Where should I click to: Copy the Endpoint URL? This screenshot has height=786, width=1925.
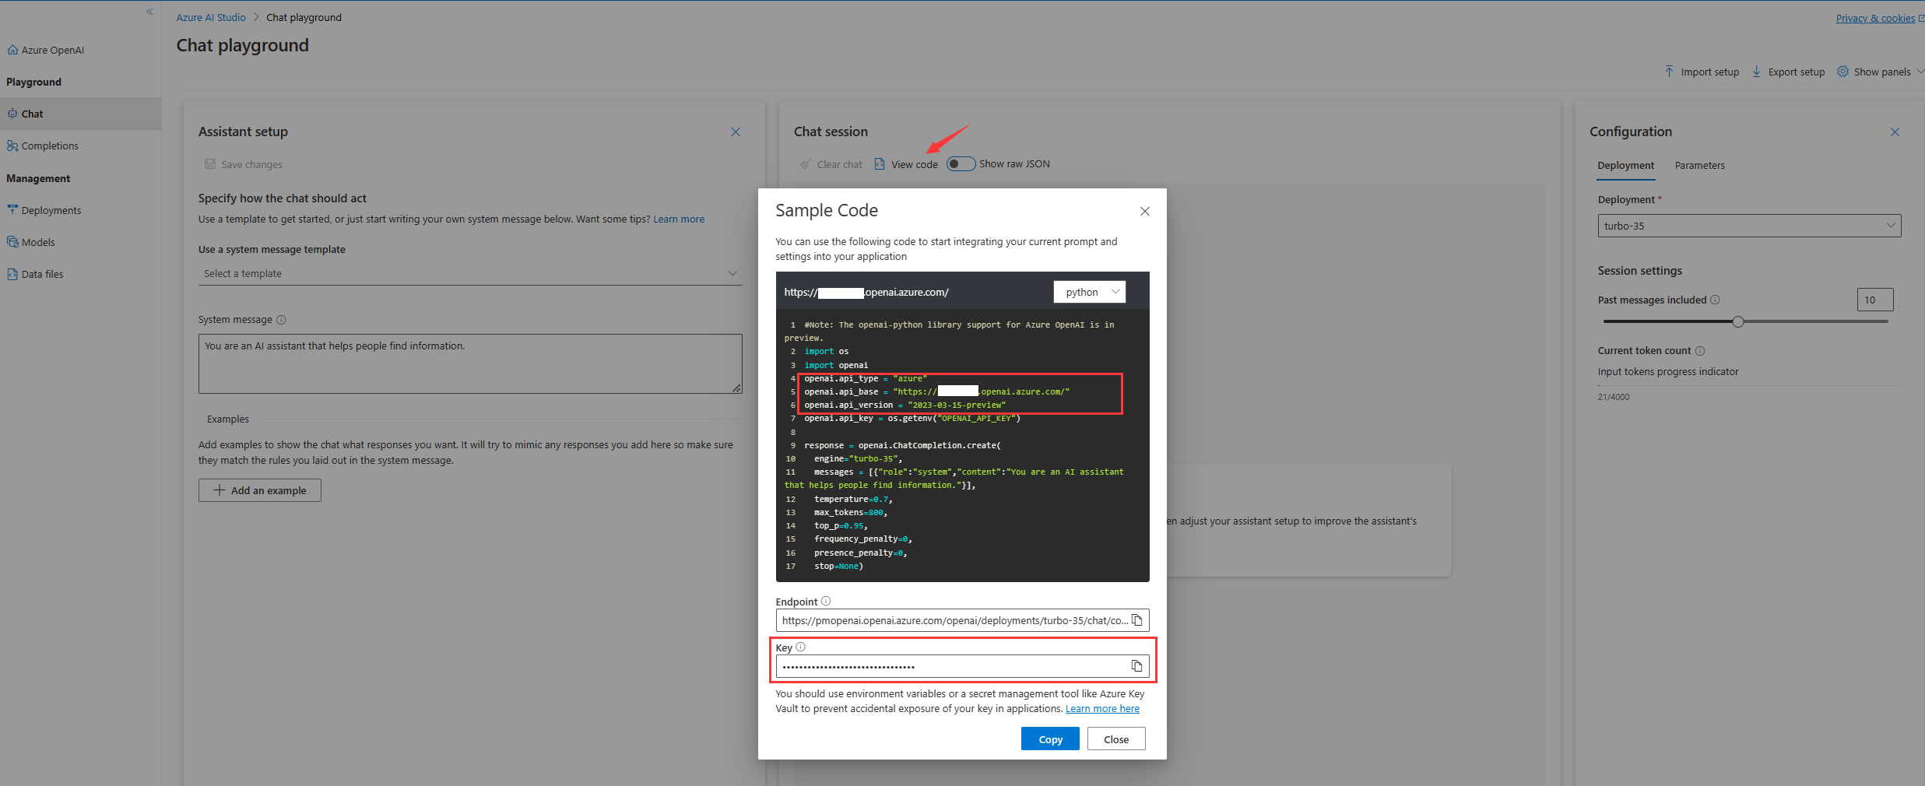[1137, 620]
